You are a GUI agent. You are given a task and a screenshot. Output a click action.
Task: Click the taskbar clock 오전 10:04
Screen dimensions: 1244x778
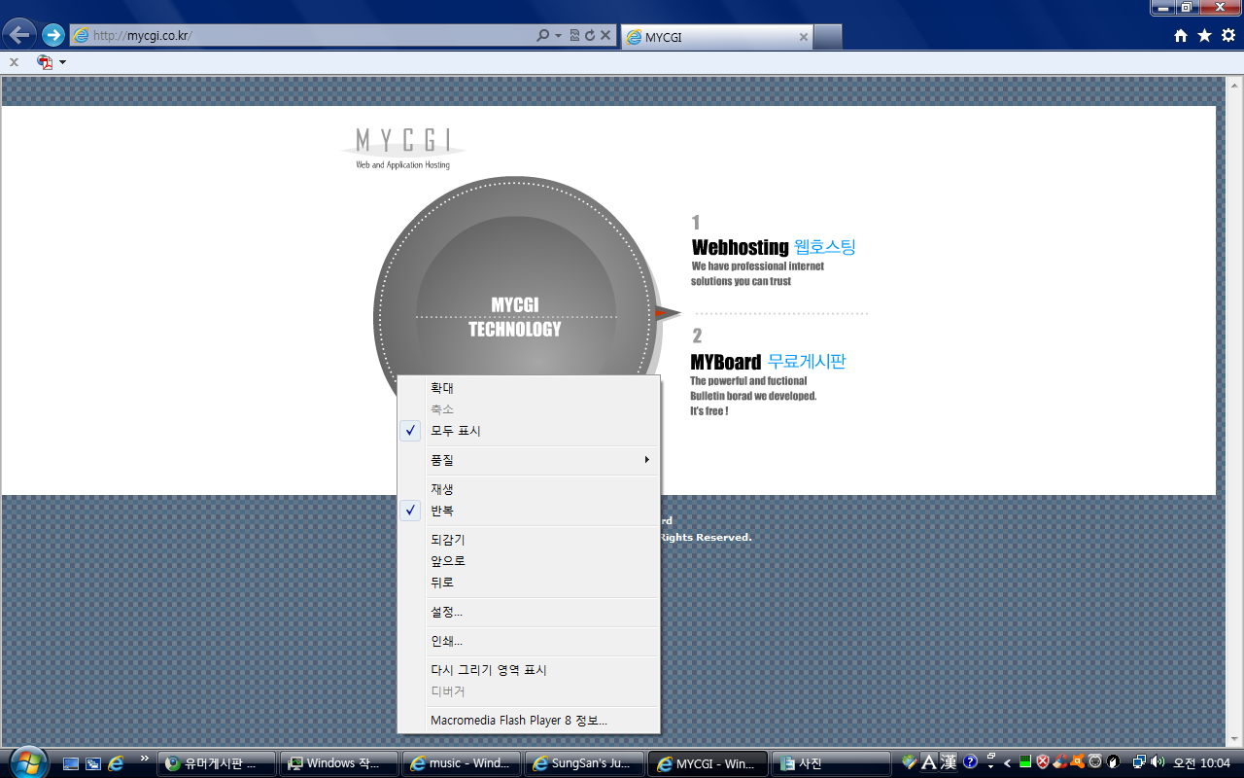point(1202,763)
